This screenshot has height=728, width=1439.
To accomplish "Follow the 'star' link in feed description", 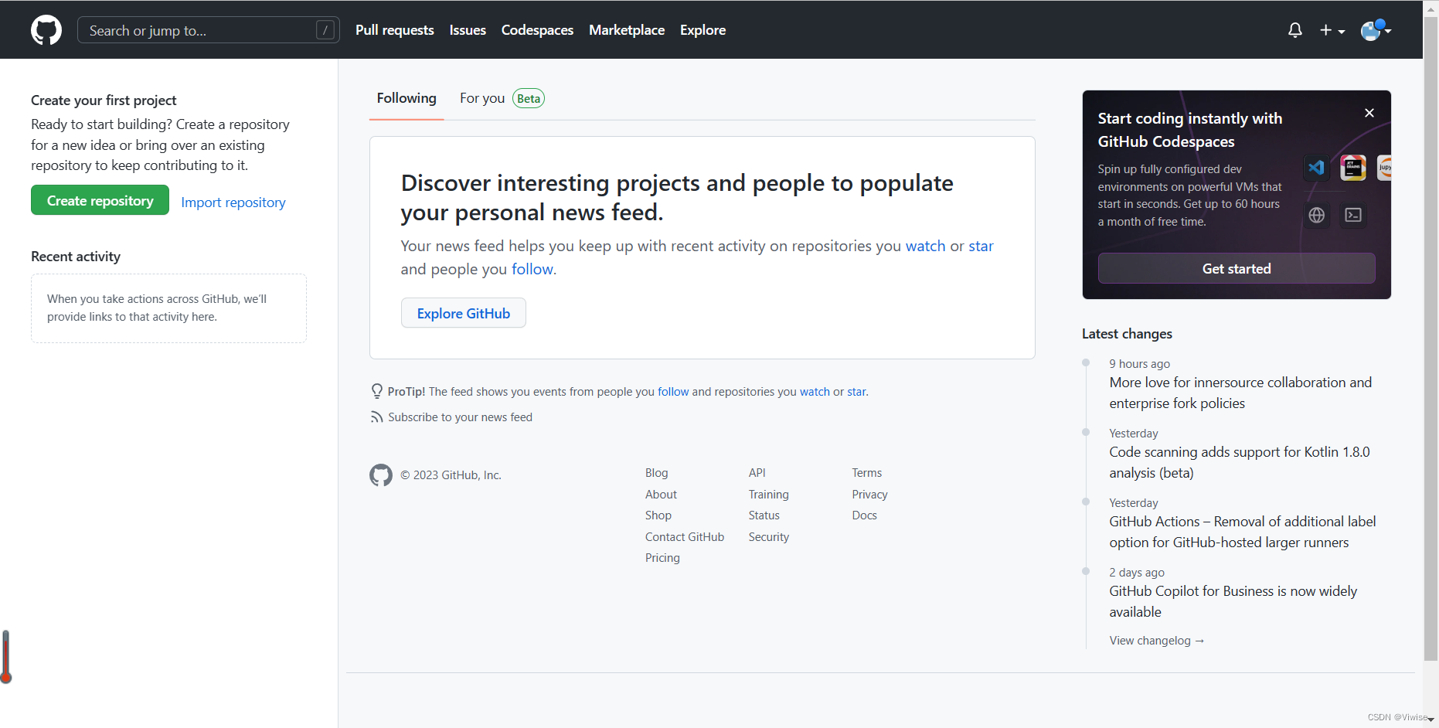I will coord(981,246).
